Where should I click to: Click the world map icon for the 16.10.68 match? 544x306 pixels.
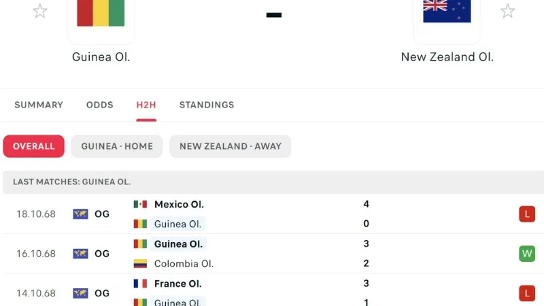click(x=80, y=254)
